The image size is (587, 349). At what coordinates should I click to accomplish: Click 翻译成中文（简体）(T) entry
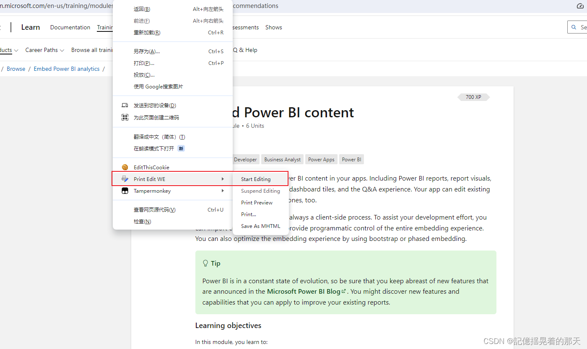pyautogui.click(x=173, y=137)
